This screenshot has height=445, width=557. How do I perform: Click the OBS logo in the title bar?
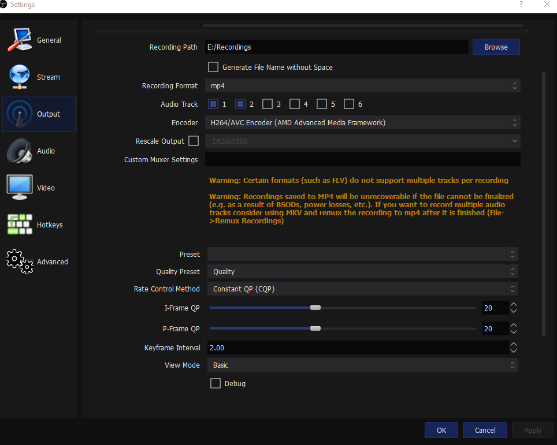click(3, 4)
